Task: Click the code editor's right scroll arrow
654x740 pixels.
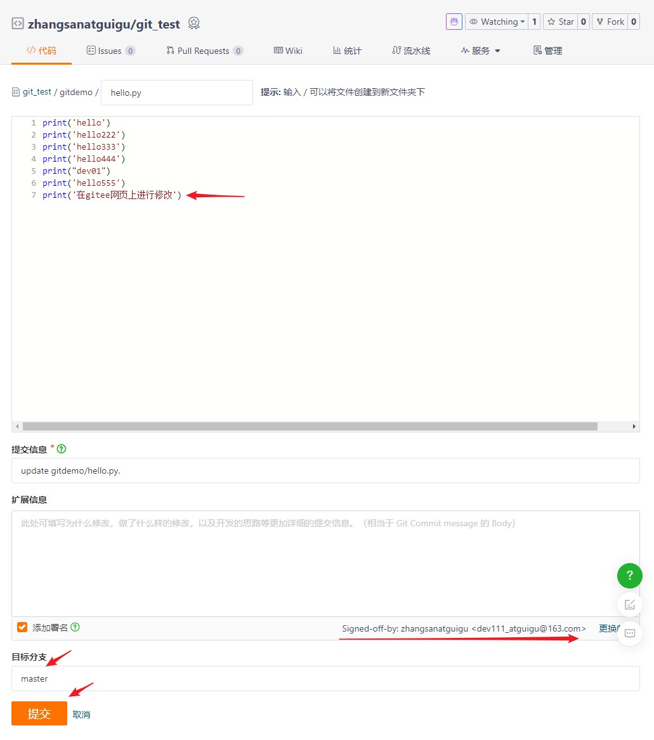Action: [634, 427]
